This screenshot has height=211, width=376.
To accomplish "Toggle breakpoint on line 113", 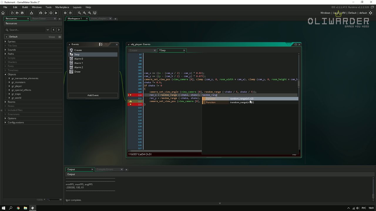I will pos(130,104).
